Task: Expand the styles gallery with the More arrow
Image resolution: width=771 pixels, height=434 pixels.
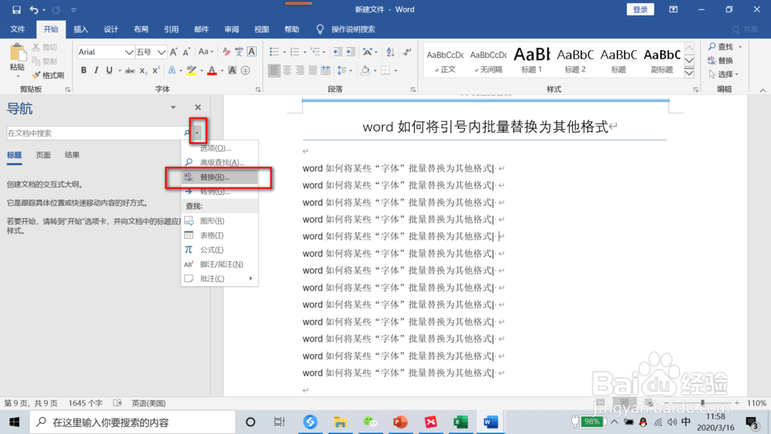Action: click(689, 74)
